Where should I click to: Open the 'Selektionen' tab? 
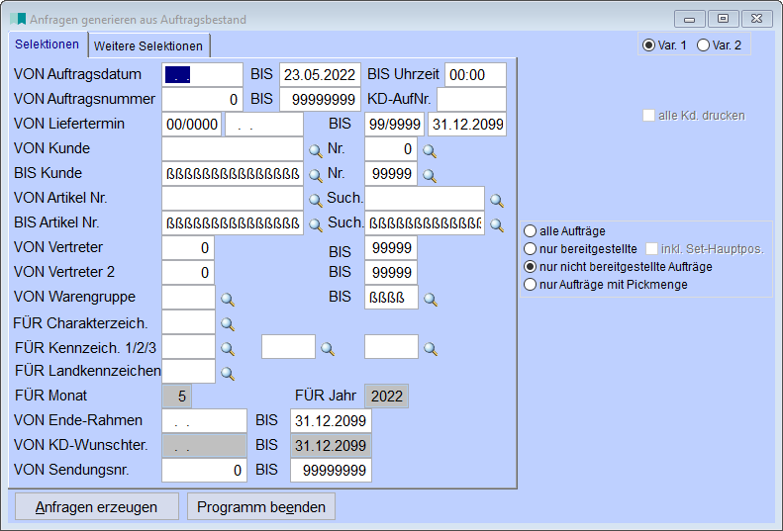click(47, 44)
